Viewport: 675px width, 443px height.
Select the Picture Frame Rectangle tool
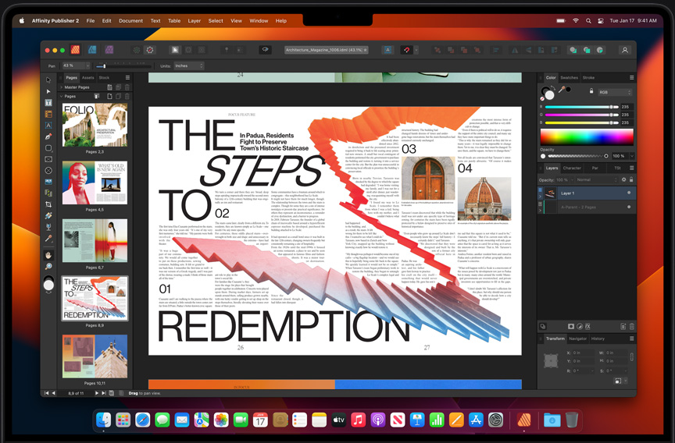[48, 159]
